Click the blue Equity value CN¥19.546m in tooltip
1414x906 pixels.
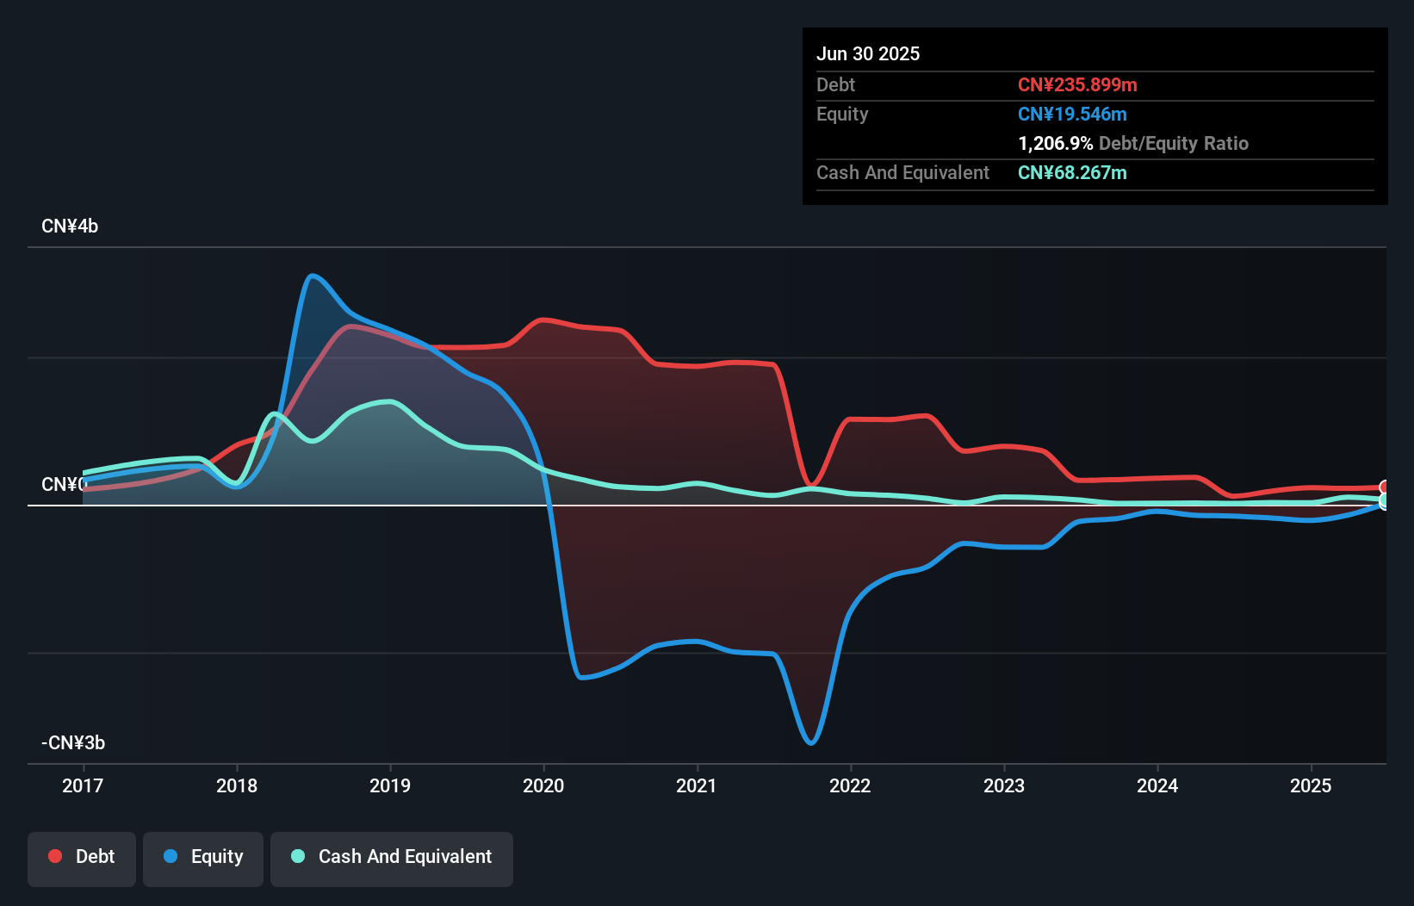pyautogui.click(x=1072, y=114)
